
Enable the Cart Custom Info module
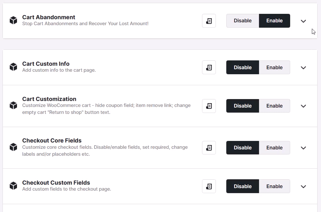click(x=274, y=67)
